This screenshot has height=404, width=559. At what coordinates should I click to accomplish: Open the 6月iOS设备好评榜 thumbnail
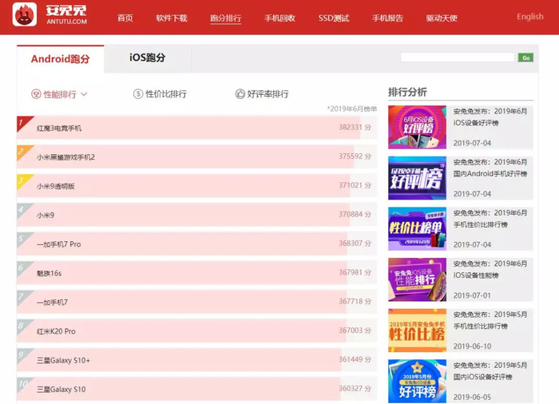tap(417, 127)
